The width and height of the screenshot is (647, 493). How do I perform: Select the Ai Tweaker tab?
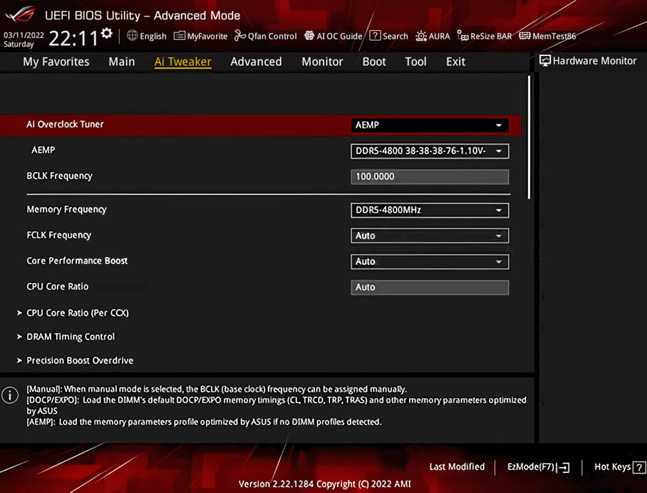(x=183, y=62)
